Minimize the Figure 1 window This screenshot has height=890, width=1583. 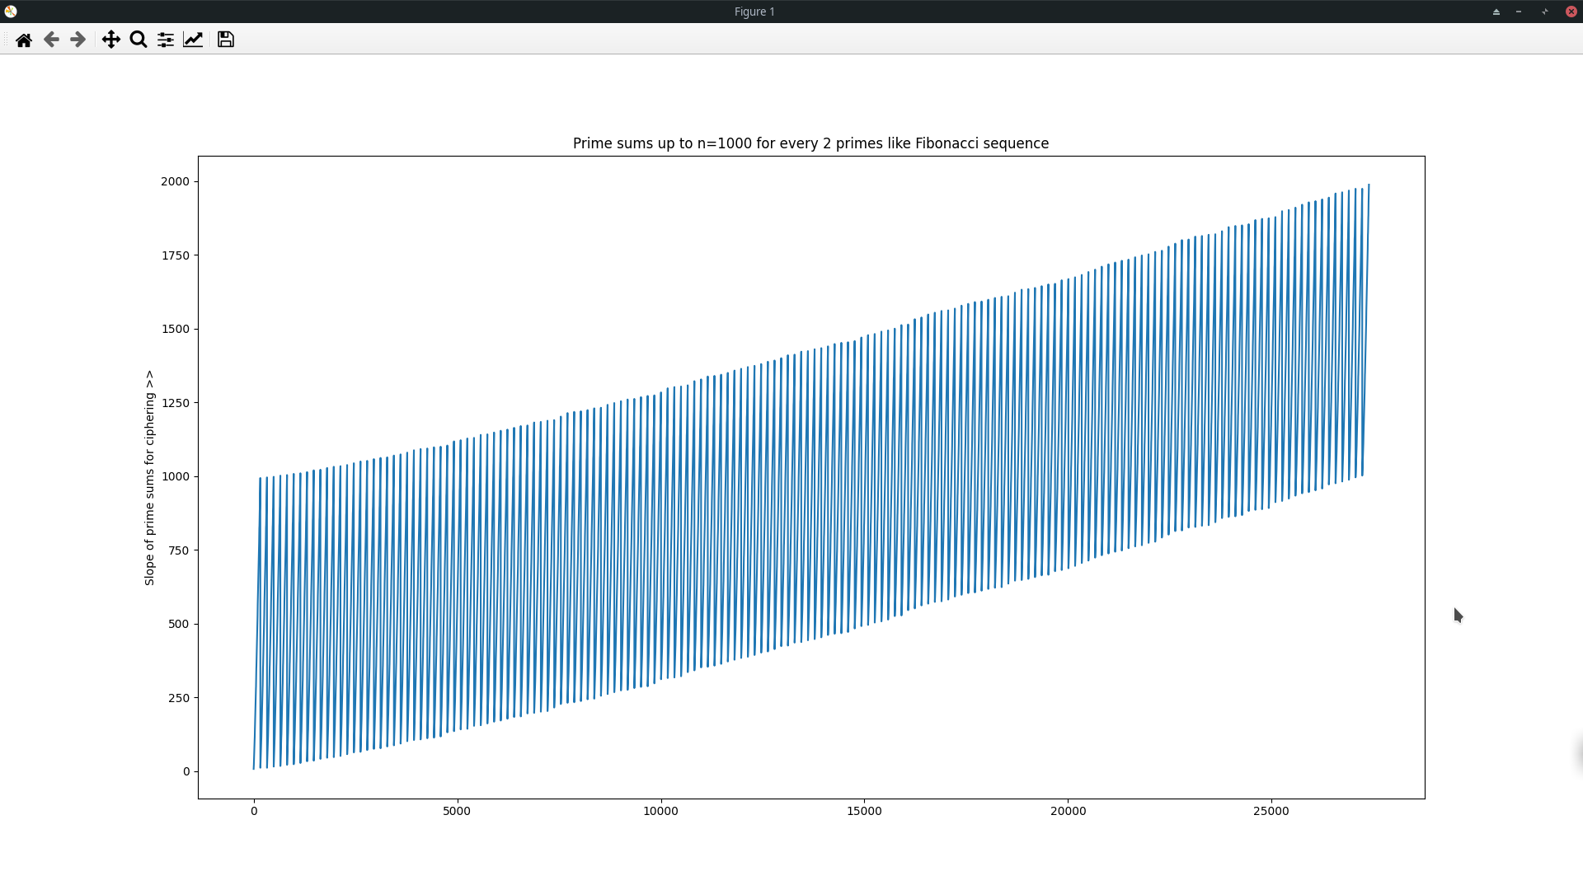(1519, 12)
